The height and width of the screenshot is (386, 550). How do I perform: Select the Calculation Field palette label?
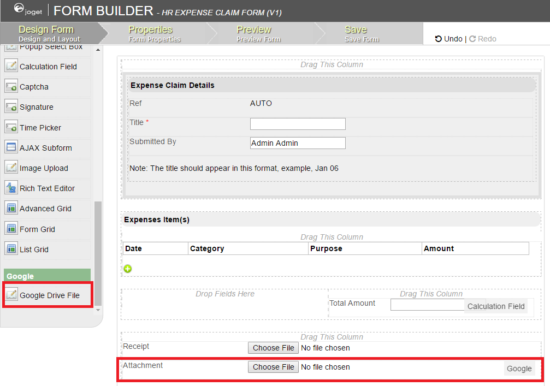click(48, 67)
